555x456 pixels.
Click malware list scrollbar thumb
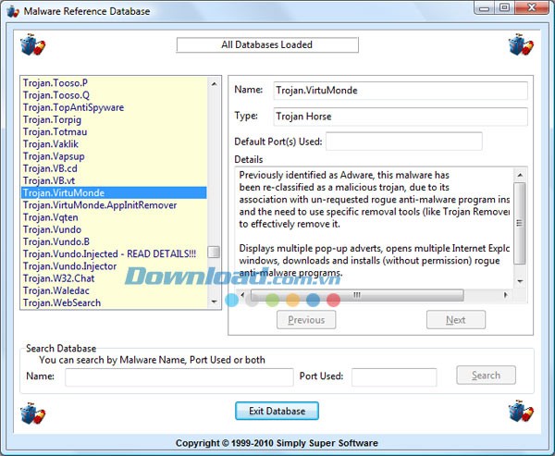(x=214, y=253)
